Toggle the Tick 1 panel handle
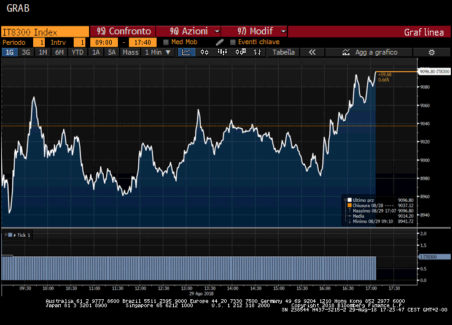Image resolution: width=452 pixels, height=325 pixels. [x=4, y=235]
